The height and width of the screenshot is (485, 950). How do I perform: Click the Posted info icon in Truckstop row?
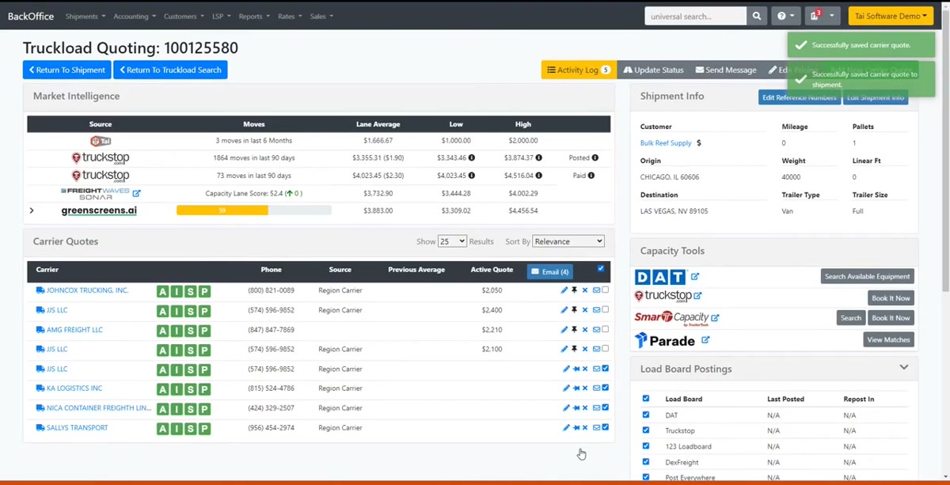(595, 157)
